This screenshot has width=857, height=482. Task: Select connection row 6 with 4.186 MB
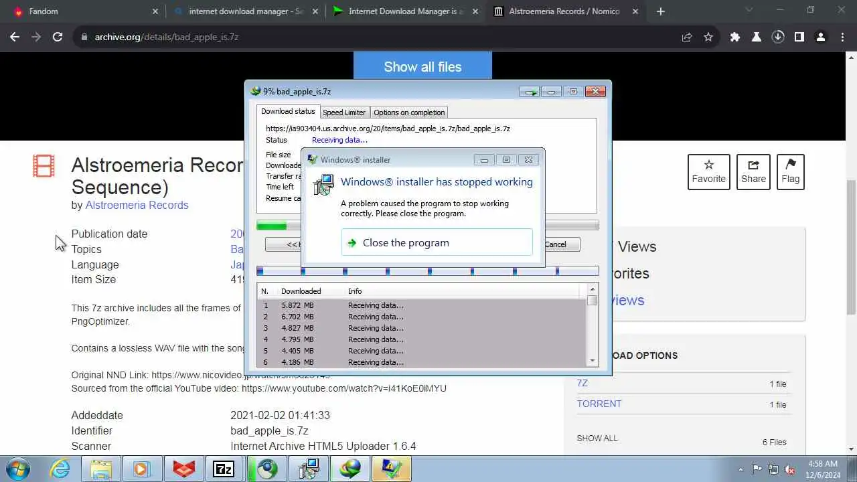pyautogui.click(x=422, y=362)
